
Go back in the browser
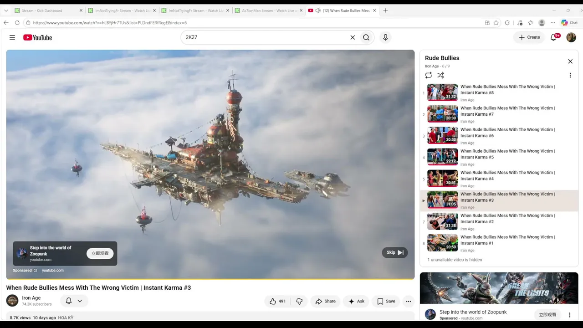pos(6,23)
